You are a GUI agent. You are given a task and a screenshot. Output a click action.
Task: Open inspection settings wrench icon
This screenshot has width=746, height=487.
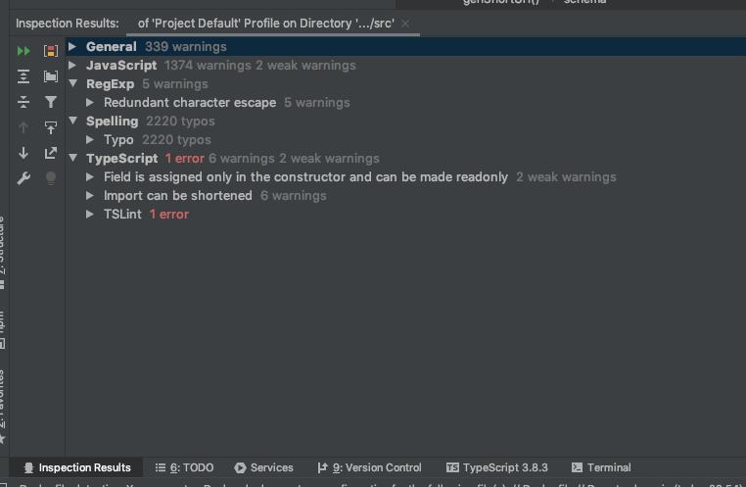23,178
